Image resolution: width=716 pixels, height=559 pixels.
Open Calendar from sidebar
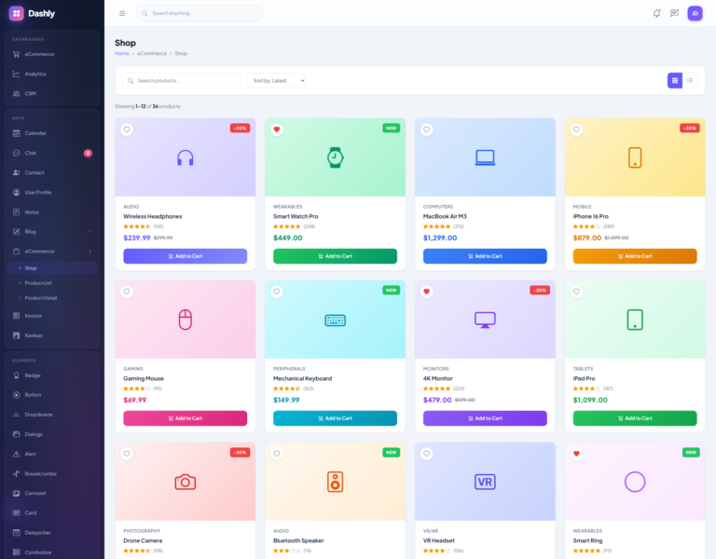tap(35, 133)
